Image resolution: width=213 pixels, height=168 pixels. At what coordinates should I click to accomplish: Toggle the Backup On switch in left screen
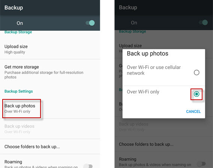point(90,23)
